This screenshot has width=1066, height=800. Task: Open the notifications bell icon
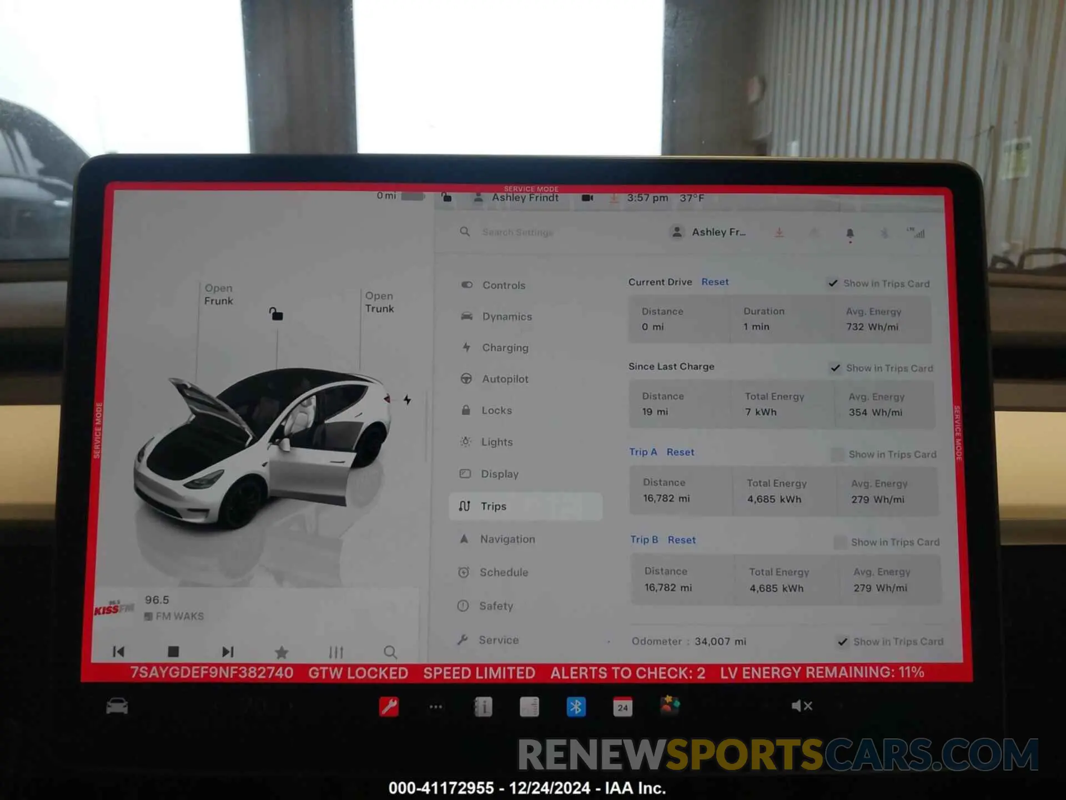pyautogui.click(x=850, y=234)
